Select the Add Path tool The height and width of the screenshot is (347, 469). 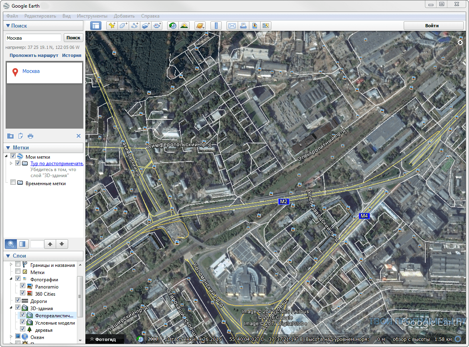[x=134, y=26]
